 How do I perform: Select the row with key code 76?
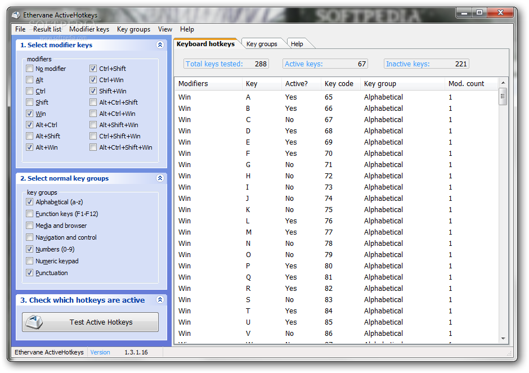[x=337, y=221]
